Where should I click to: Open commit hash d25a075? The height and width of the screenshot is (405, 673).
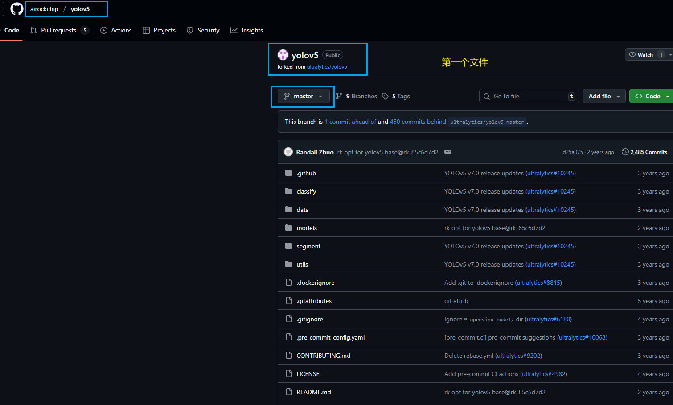click(x=572, y=152)
